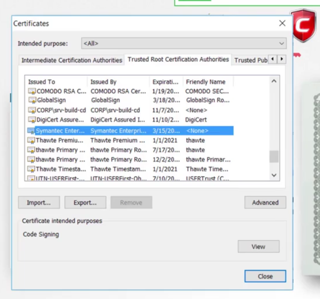Sort by the Expiration column header
This screenshot has height=299, width=320.
pyautogui.click(x=166, y=82)
